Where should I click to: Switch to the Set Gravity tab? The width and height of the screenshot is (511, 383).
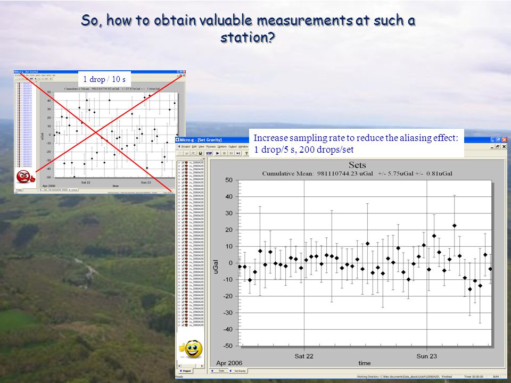point(238,371)
